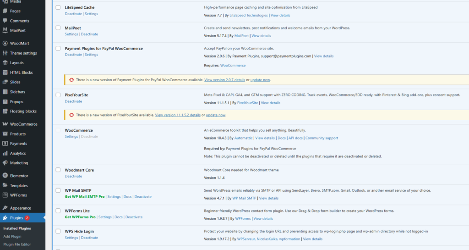469x250 pixels.
Task: Click the Templates folder icon
Action: point(5,185)
